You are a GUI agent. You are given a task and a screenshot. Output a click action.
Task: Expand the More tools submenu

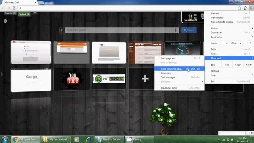[229, 58]
